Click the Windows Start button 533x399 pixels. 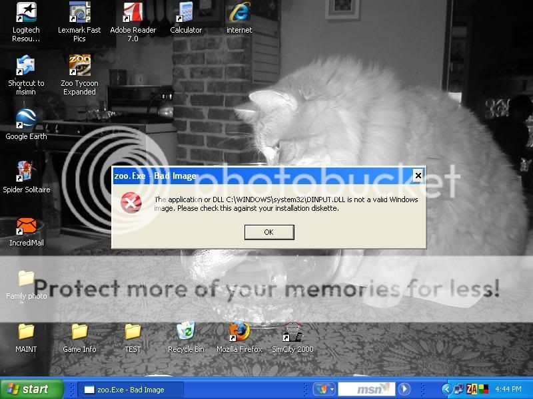pyautogui.click(x=31, y=389)
